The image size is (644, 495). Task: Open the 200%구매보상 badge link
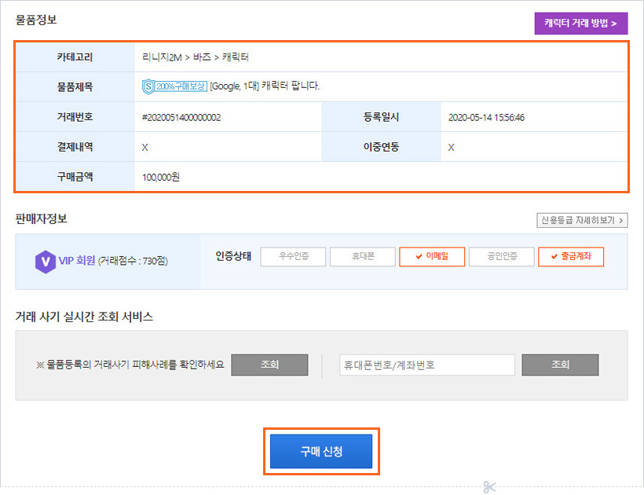(x=181, y=86)
